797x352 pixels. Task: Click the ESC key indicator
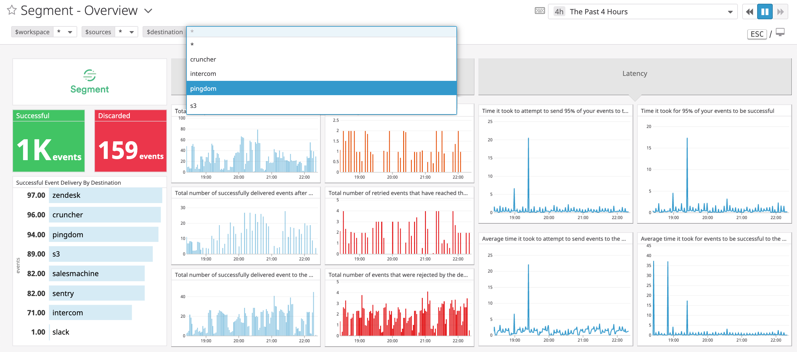pos(757,34)
